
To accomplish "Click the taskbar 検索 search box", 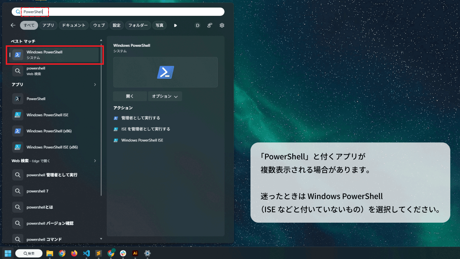I will pyautogui.click(x=29, y=253).
